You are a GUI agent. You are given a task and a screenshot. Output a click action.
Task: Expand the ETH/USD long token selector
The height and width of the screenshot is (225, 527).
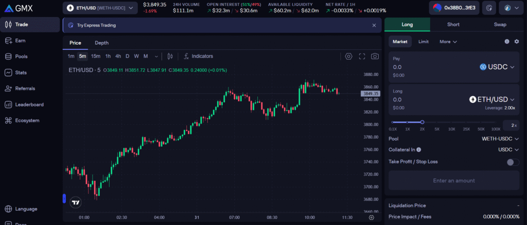[x=492, y=100]
